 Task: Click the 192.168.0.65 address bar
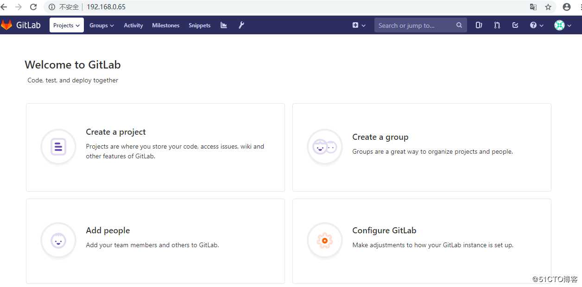[x=106, y=7]
